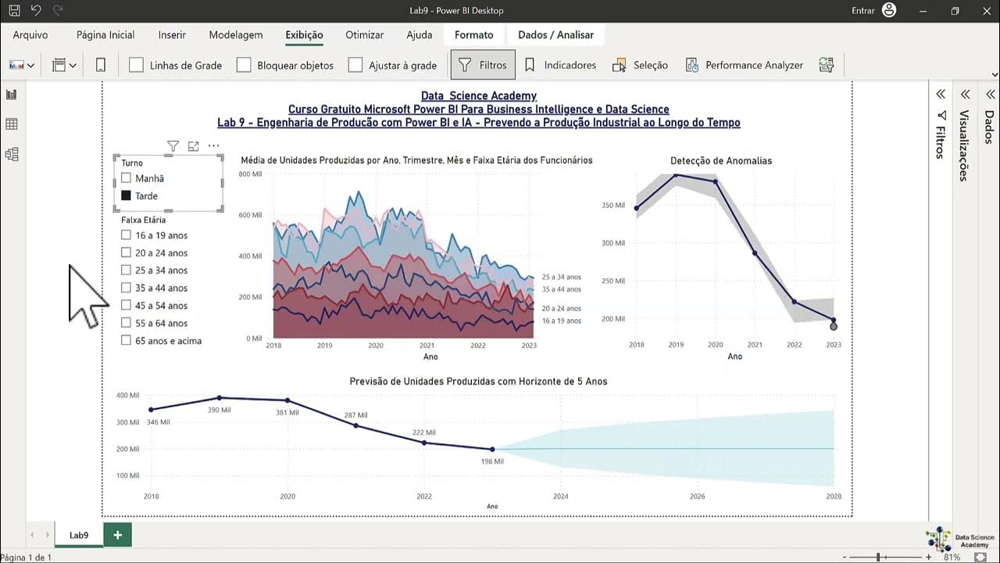Switch to Report view in sidebar
The image size is (1000, 563).
coord(12,95)
